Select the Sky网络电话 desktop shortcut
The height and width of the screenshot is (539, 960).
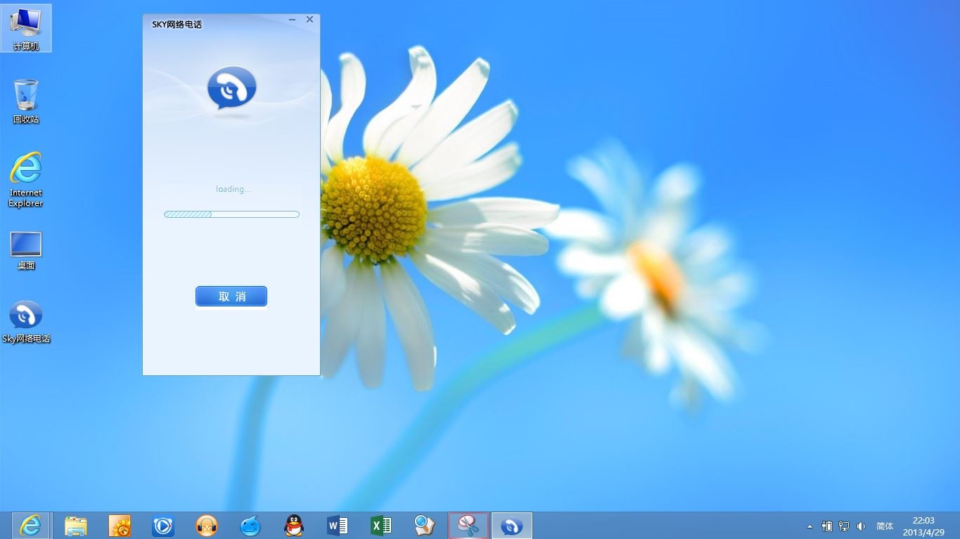tap(26, 322)
